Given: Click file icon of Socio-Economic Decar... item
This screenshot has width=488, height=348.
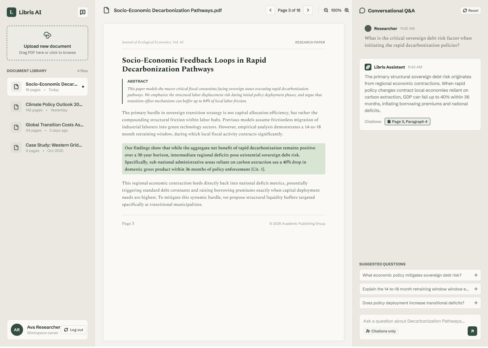Looking at the screenshot, I should pos(16,87).
